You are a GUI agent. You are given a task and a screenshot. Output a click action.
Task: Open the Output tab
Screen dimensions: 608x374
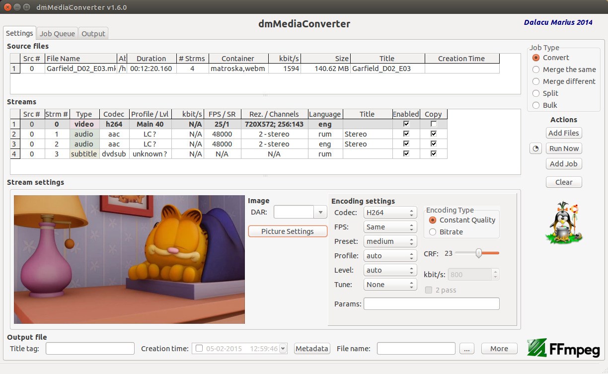[93, 34]
